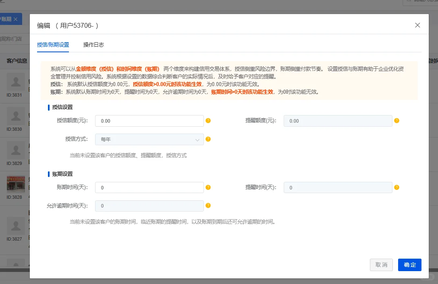
Task: Open help tooltip for 账期时间 field
Action: [x=208, y=187]
